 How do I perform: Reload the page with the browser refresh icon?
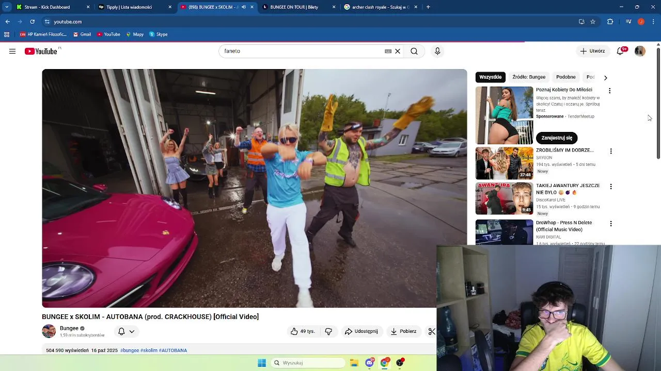[32, 22]
